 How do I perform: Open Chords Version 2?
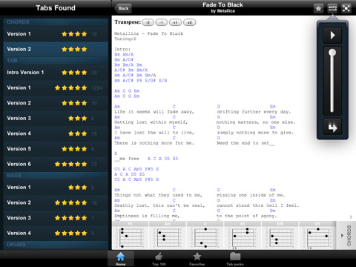(56, 49)
